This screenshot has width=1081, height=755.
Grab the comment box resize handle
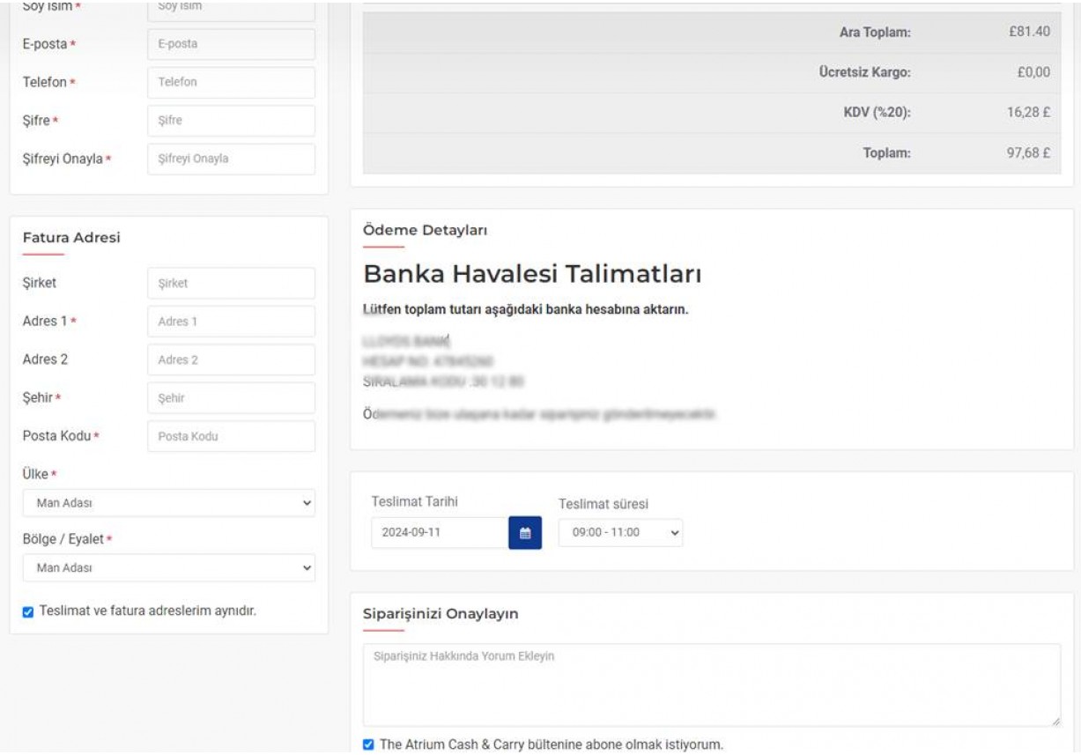point(1055,722)
